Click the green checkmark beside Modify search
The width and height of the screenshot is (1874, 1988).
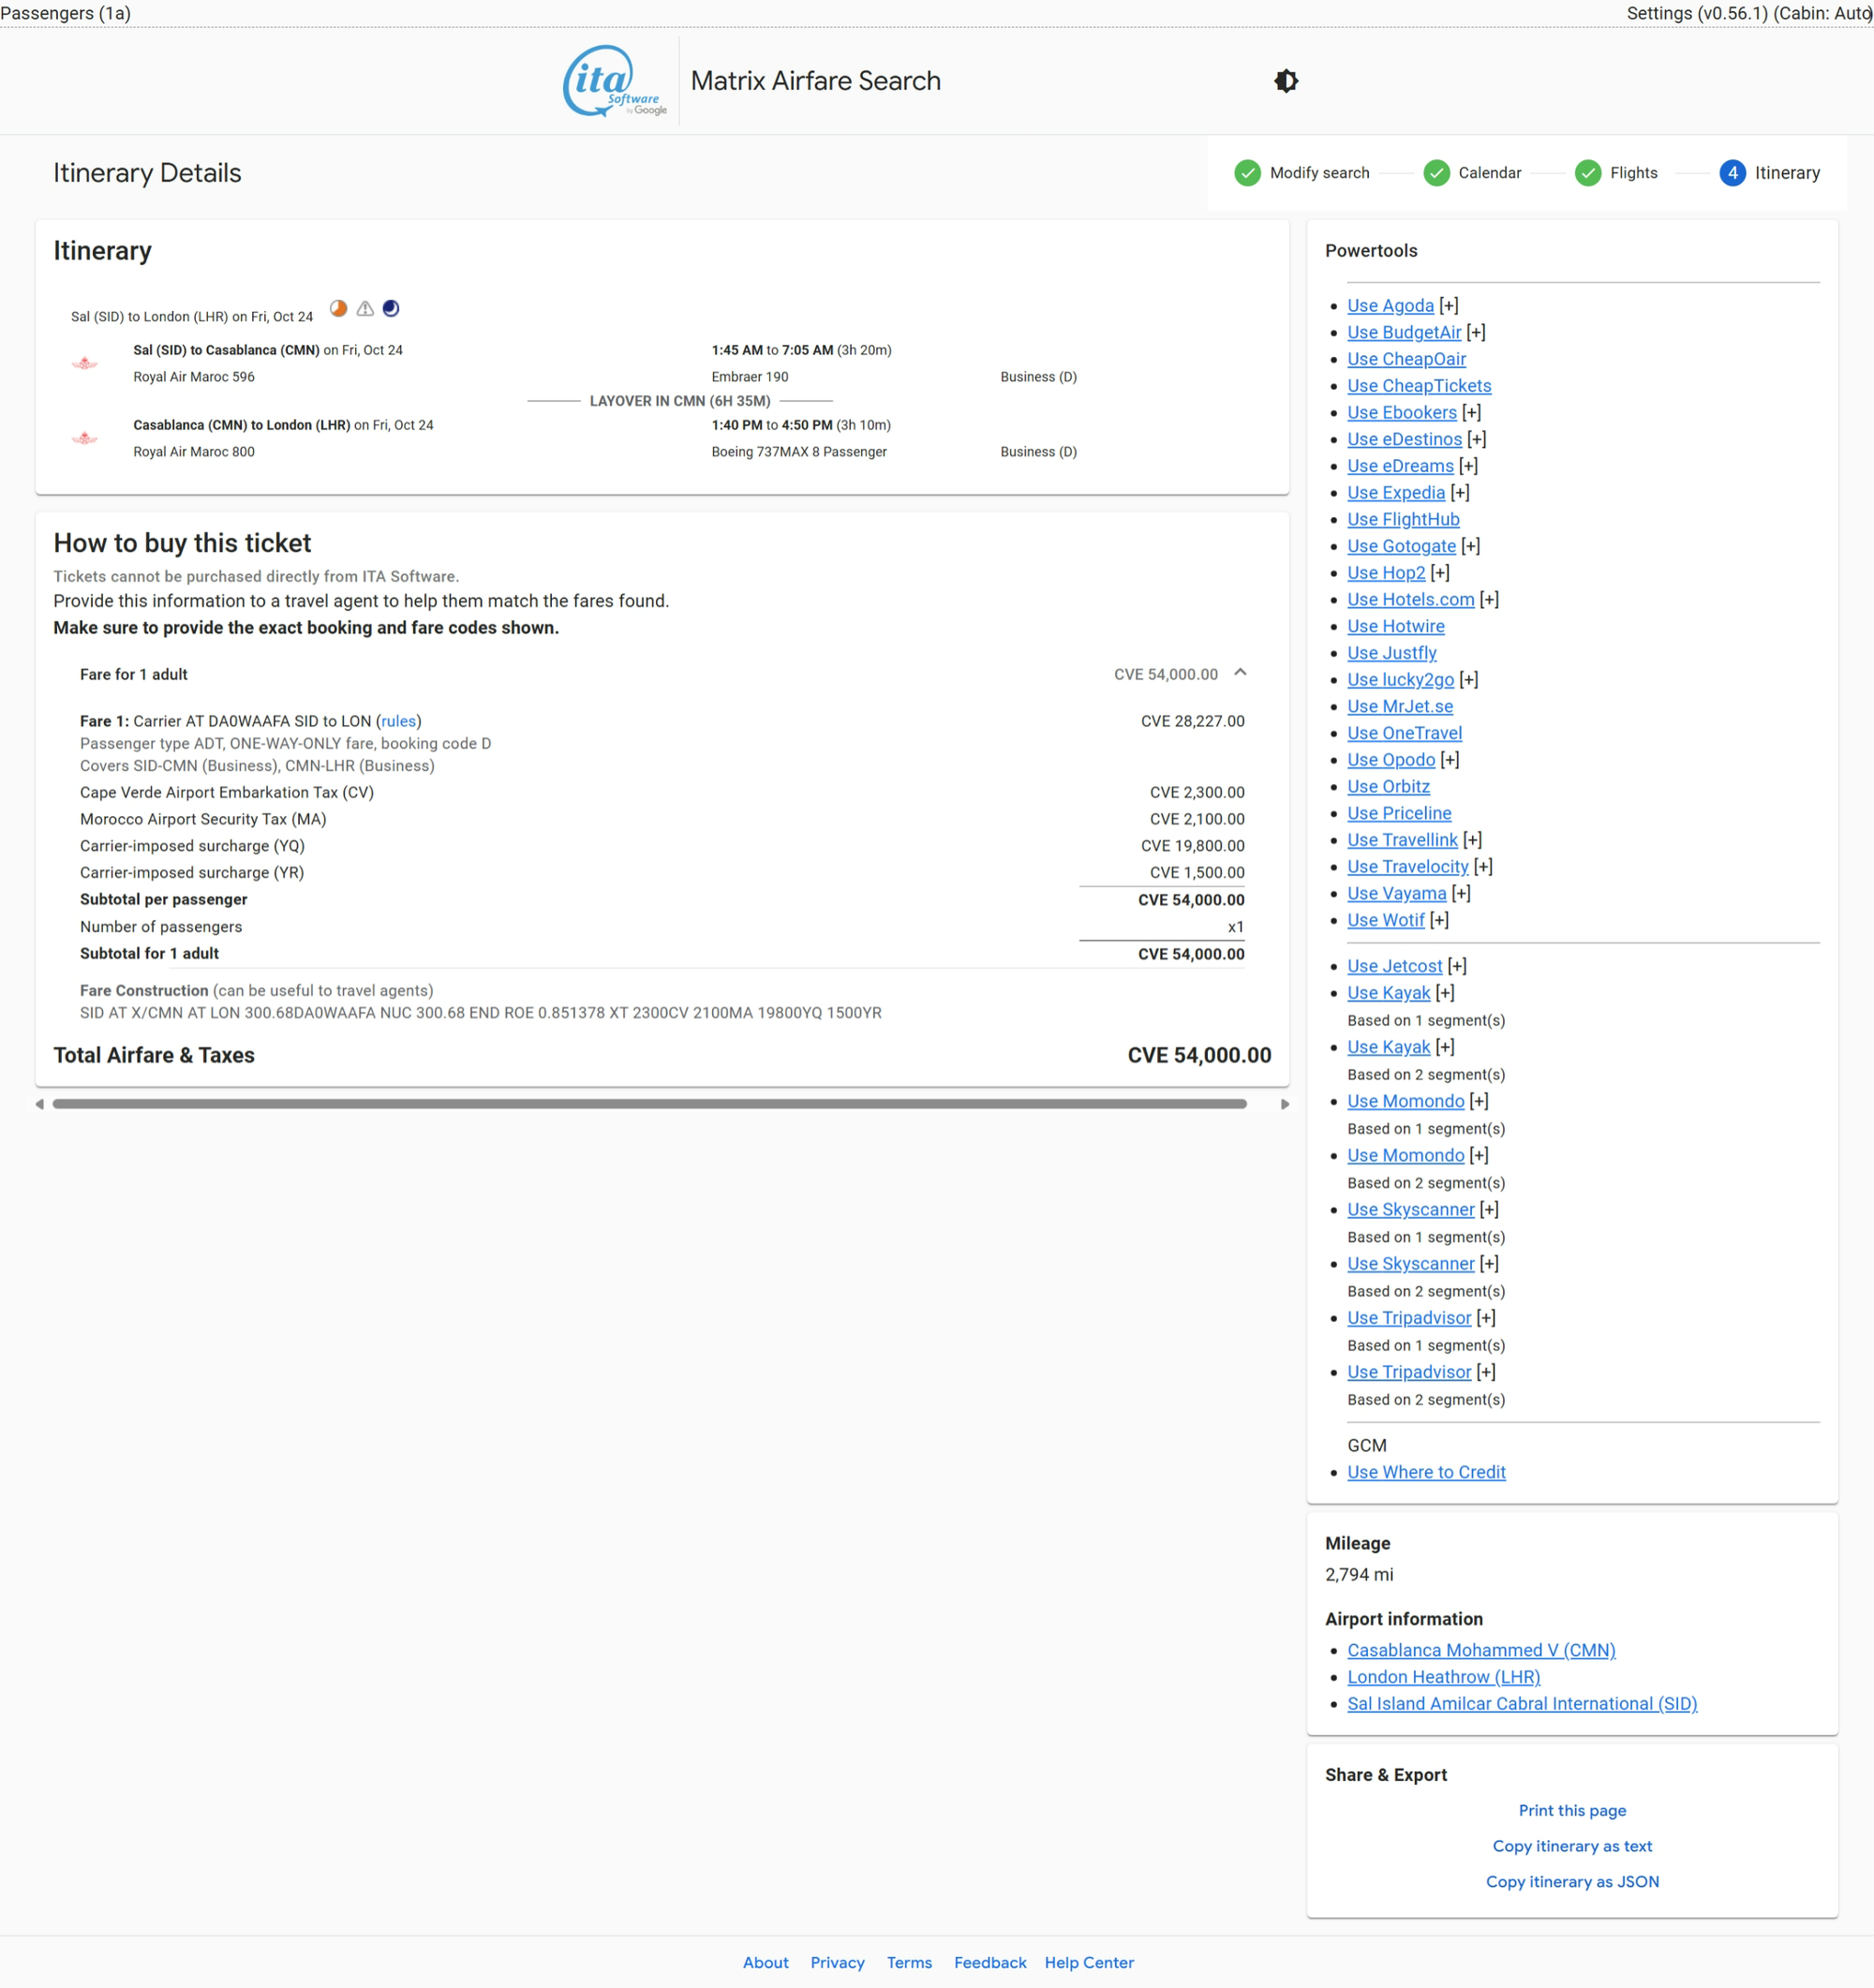click(1247, 173)
